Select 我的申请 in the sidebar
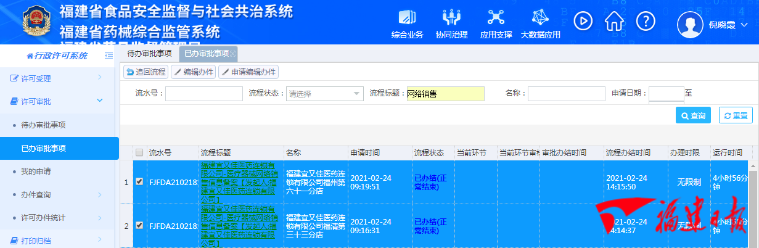This screenshot has width=759, height=248. [36, 171]
